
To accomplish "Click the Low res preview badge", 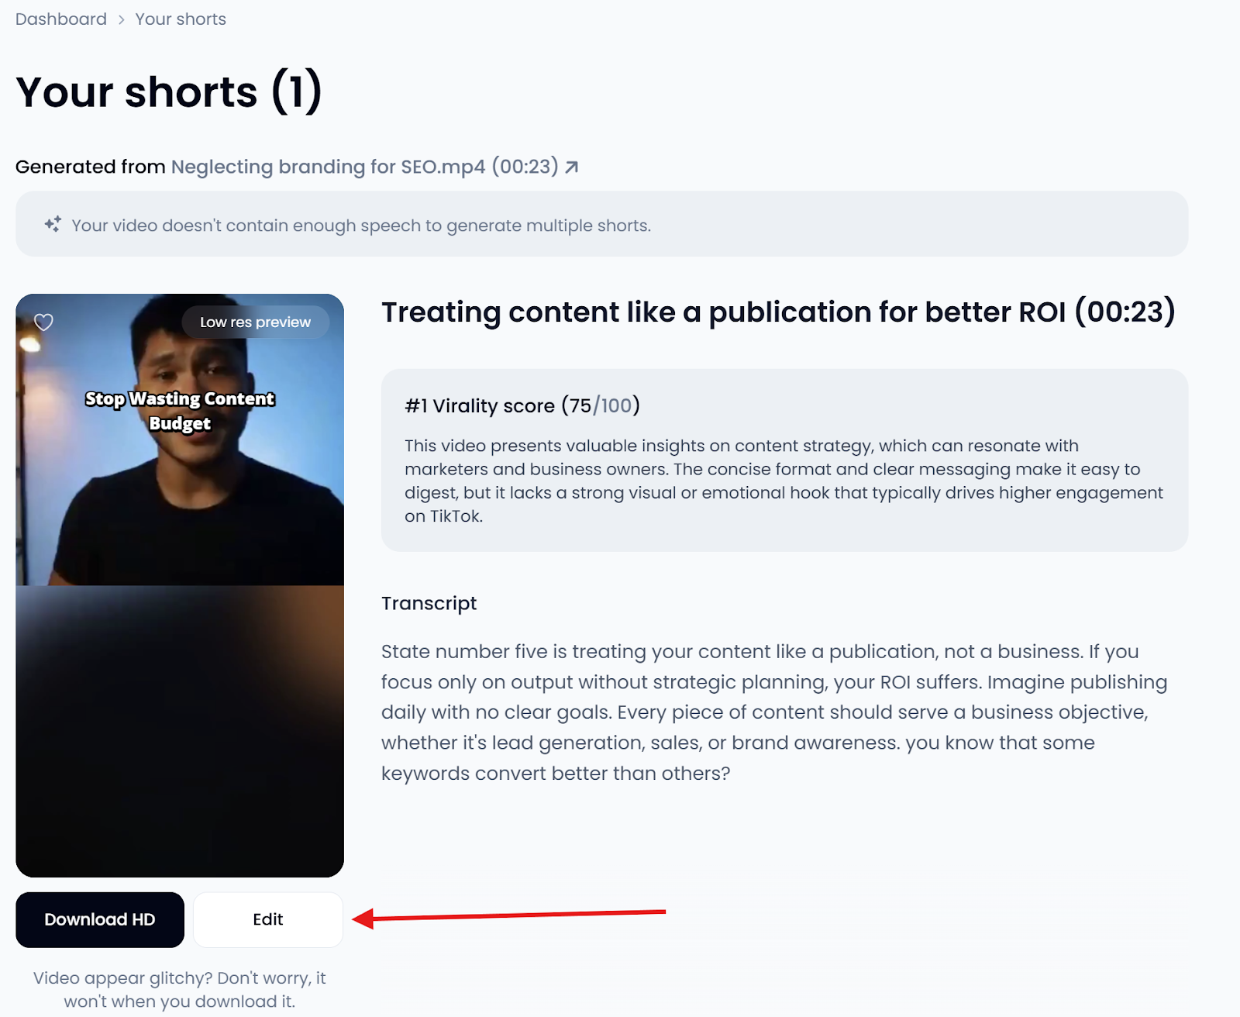I will 255,322.
